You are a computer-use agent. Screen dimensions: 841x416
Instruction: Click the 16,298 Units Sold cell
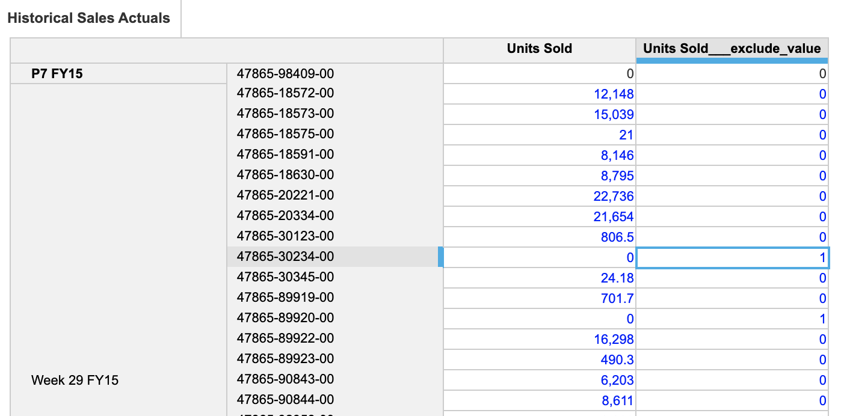[x=540, y=339]
